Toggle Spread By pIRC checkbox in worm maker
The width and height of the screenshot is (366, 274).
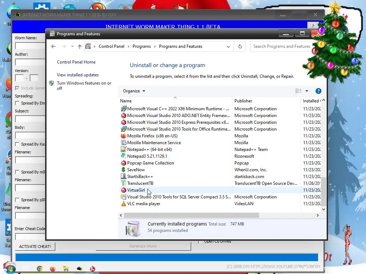(17, 200)
